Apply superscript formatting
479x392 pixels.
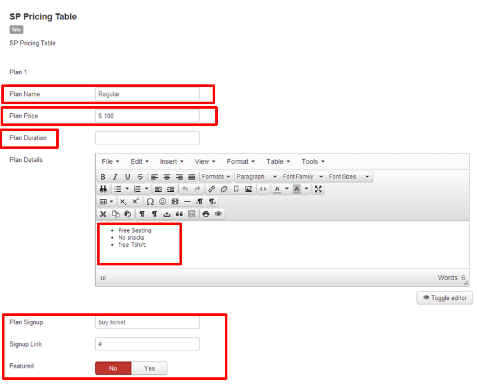tap(135, 202)
